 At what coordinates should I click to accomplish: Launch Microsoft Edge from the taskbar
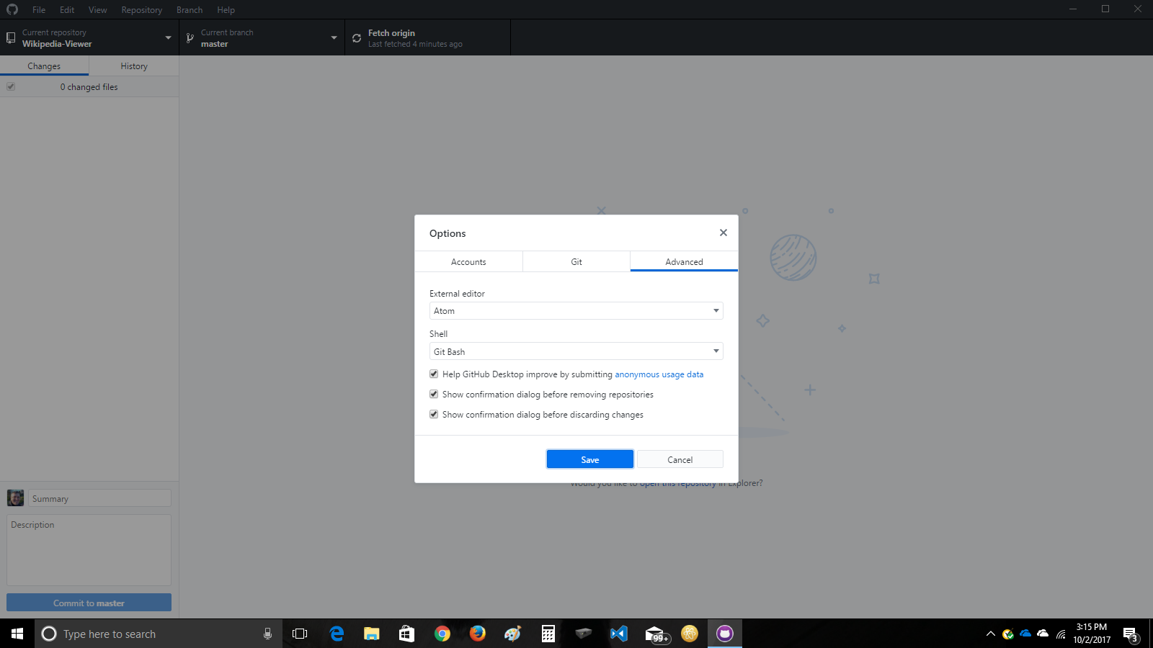(x=337, y=634)
